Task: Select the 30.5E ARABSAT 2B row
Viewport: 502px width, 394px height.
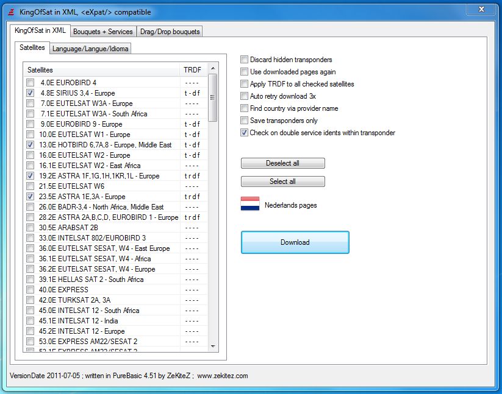Action: tap(115, 228)
